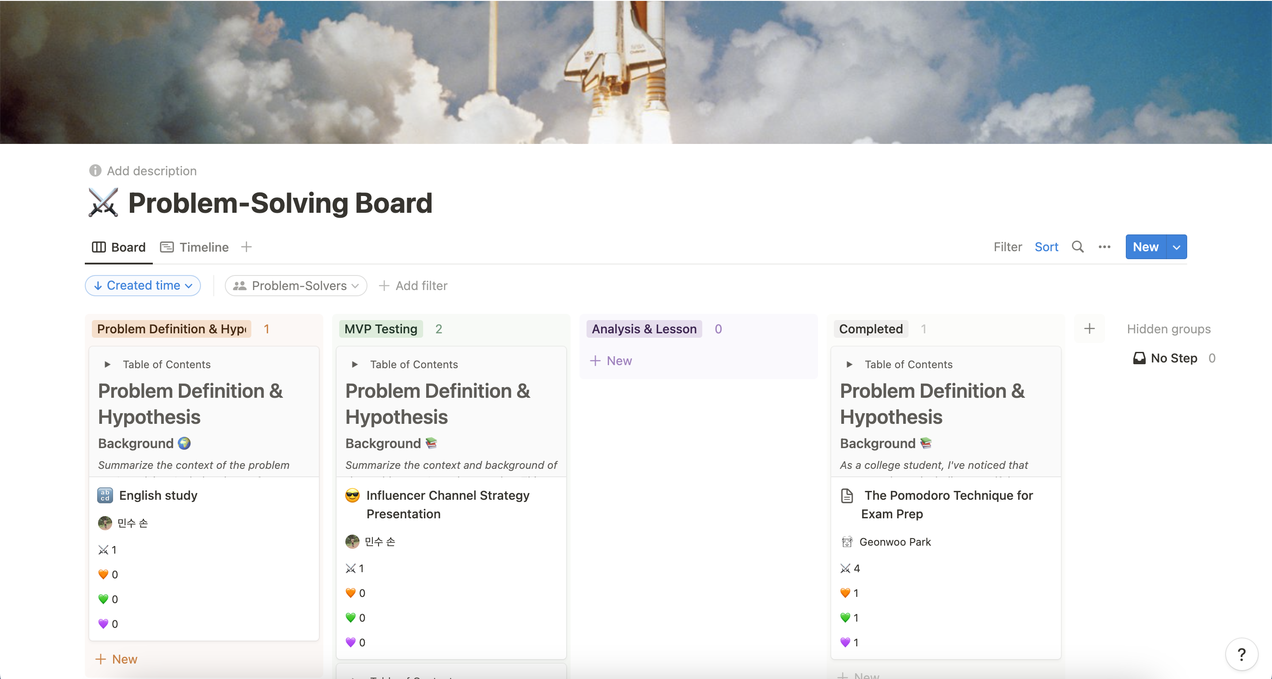Add new item in Problem Definition column
Screen dimensions: 1272x679
point(116,659)
